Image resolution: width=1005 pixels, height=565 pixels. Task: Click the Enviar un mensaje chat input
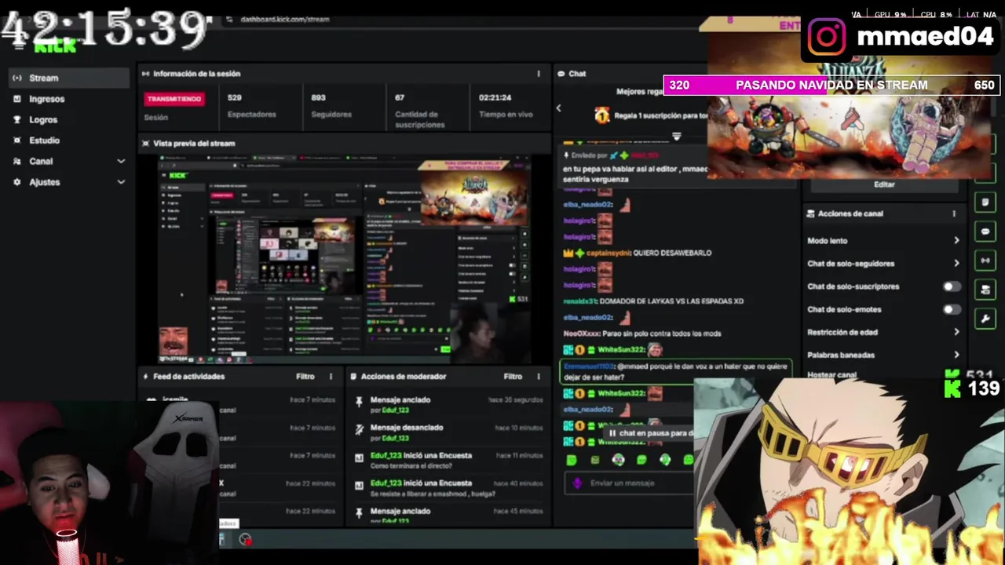pos(630,483)
